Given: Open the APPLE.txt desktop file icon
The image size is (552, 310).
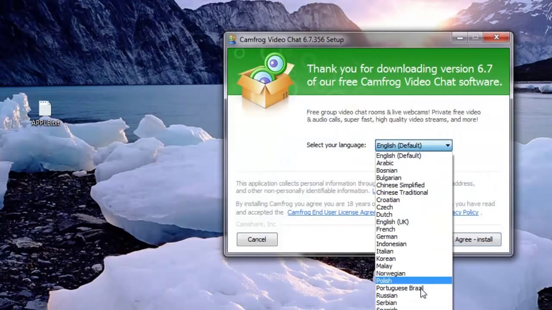Looking at the screenshot, I should [x=45, y=113].
